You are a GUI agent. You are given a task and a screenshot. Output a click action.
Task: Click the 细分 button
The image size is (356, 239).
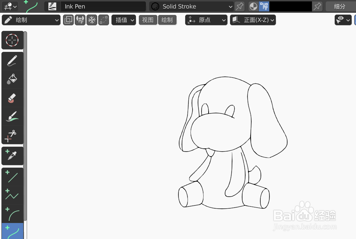click(x=340, y=6)
